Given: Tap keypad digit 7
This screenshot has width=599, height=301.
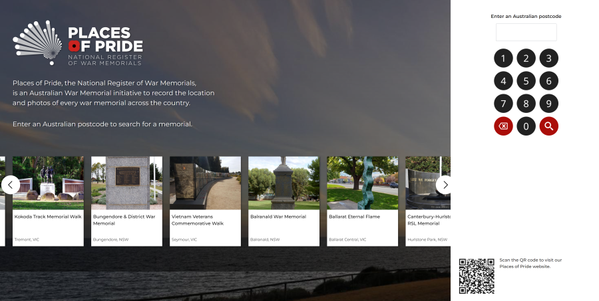Looking at the screenshot, I should click(503, 104).
